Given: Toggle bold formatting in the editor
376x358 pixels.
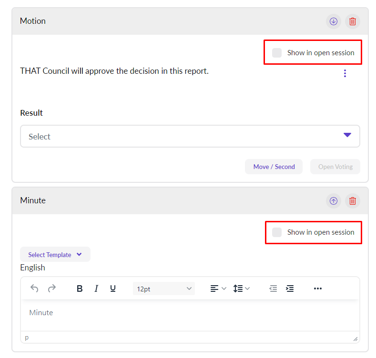Looking at the screenshot, I should point(80,288).
